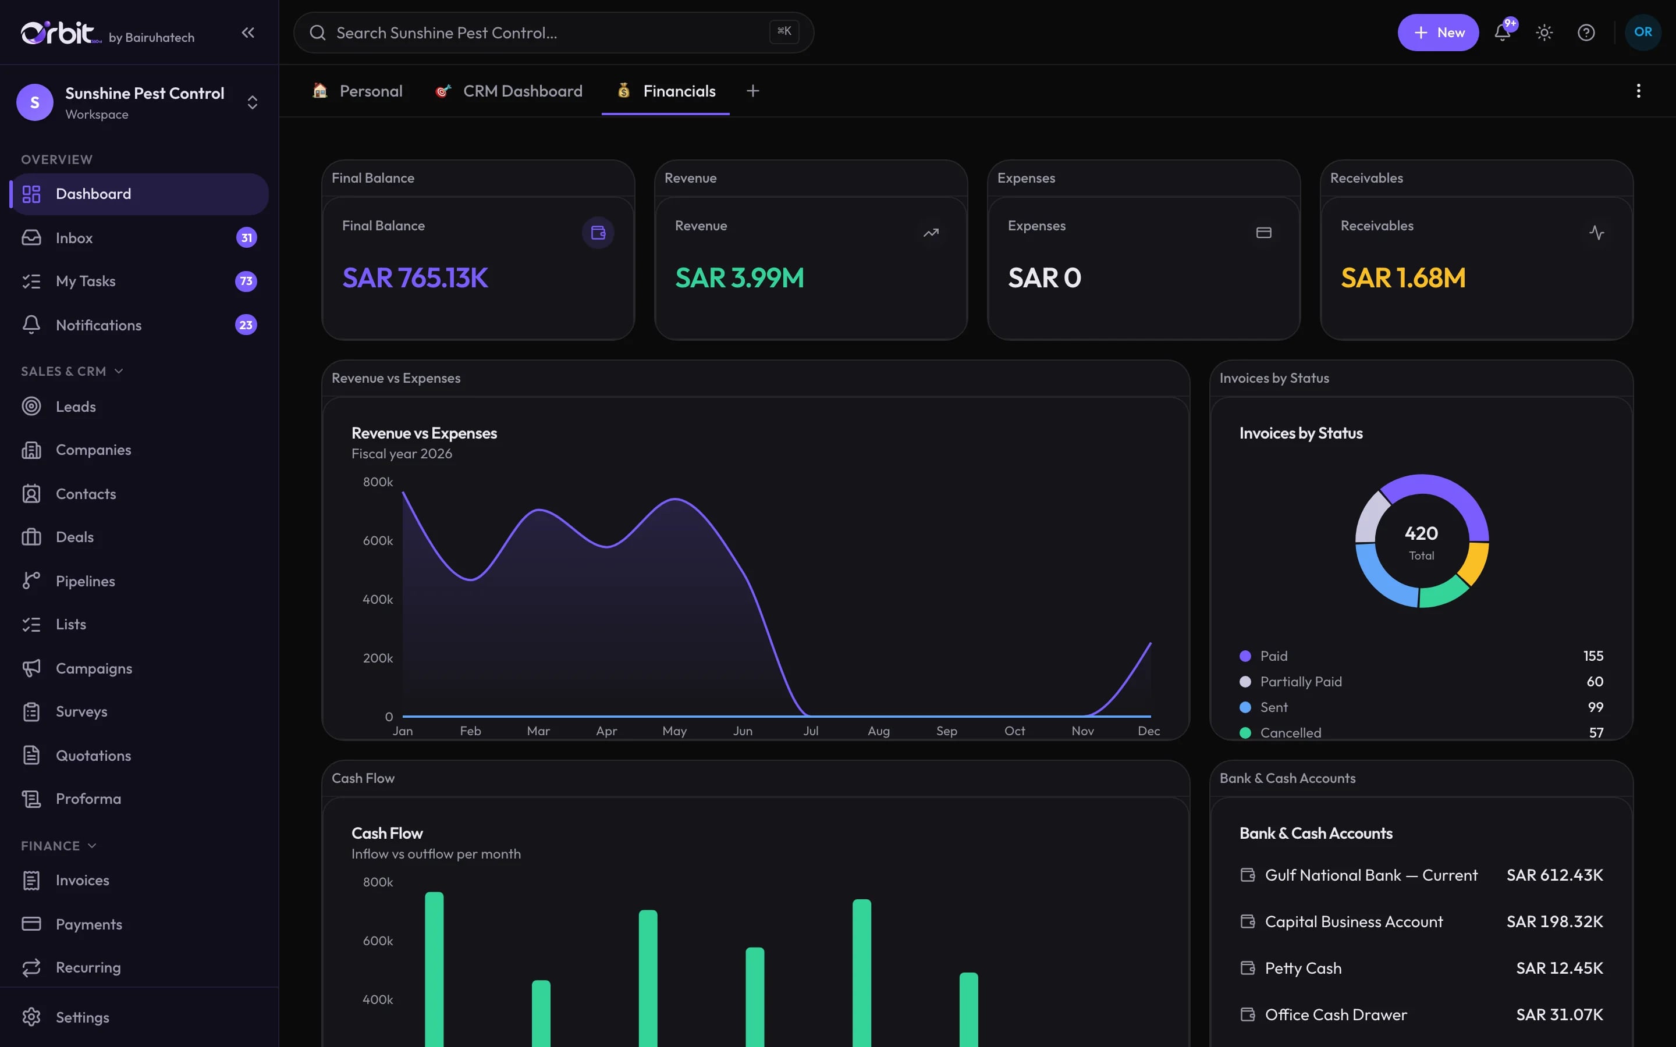Switch to the CRM Dashboard tab
1676x1047 pixels.
click(x=509, y=91)
